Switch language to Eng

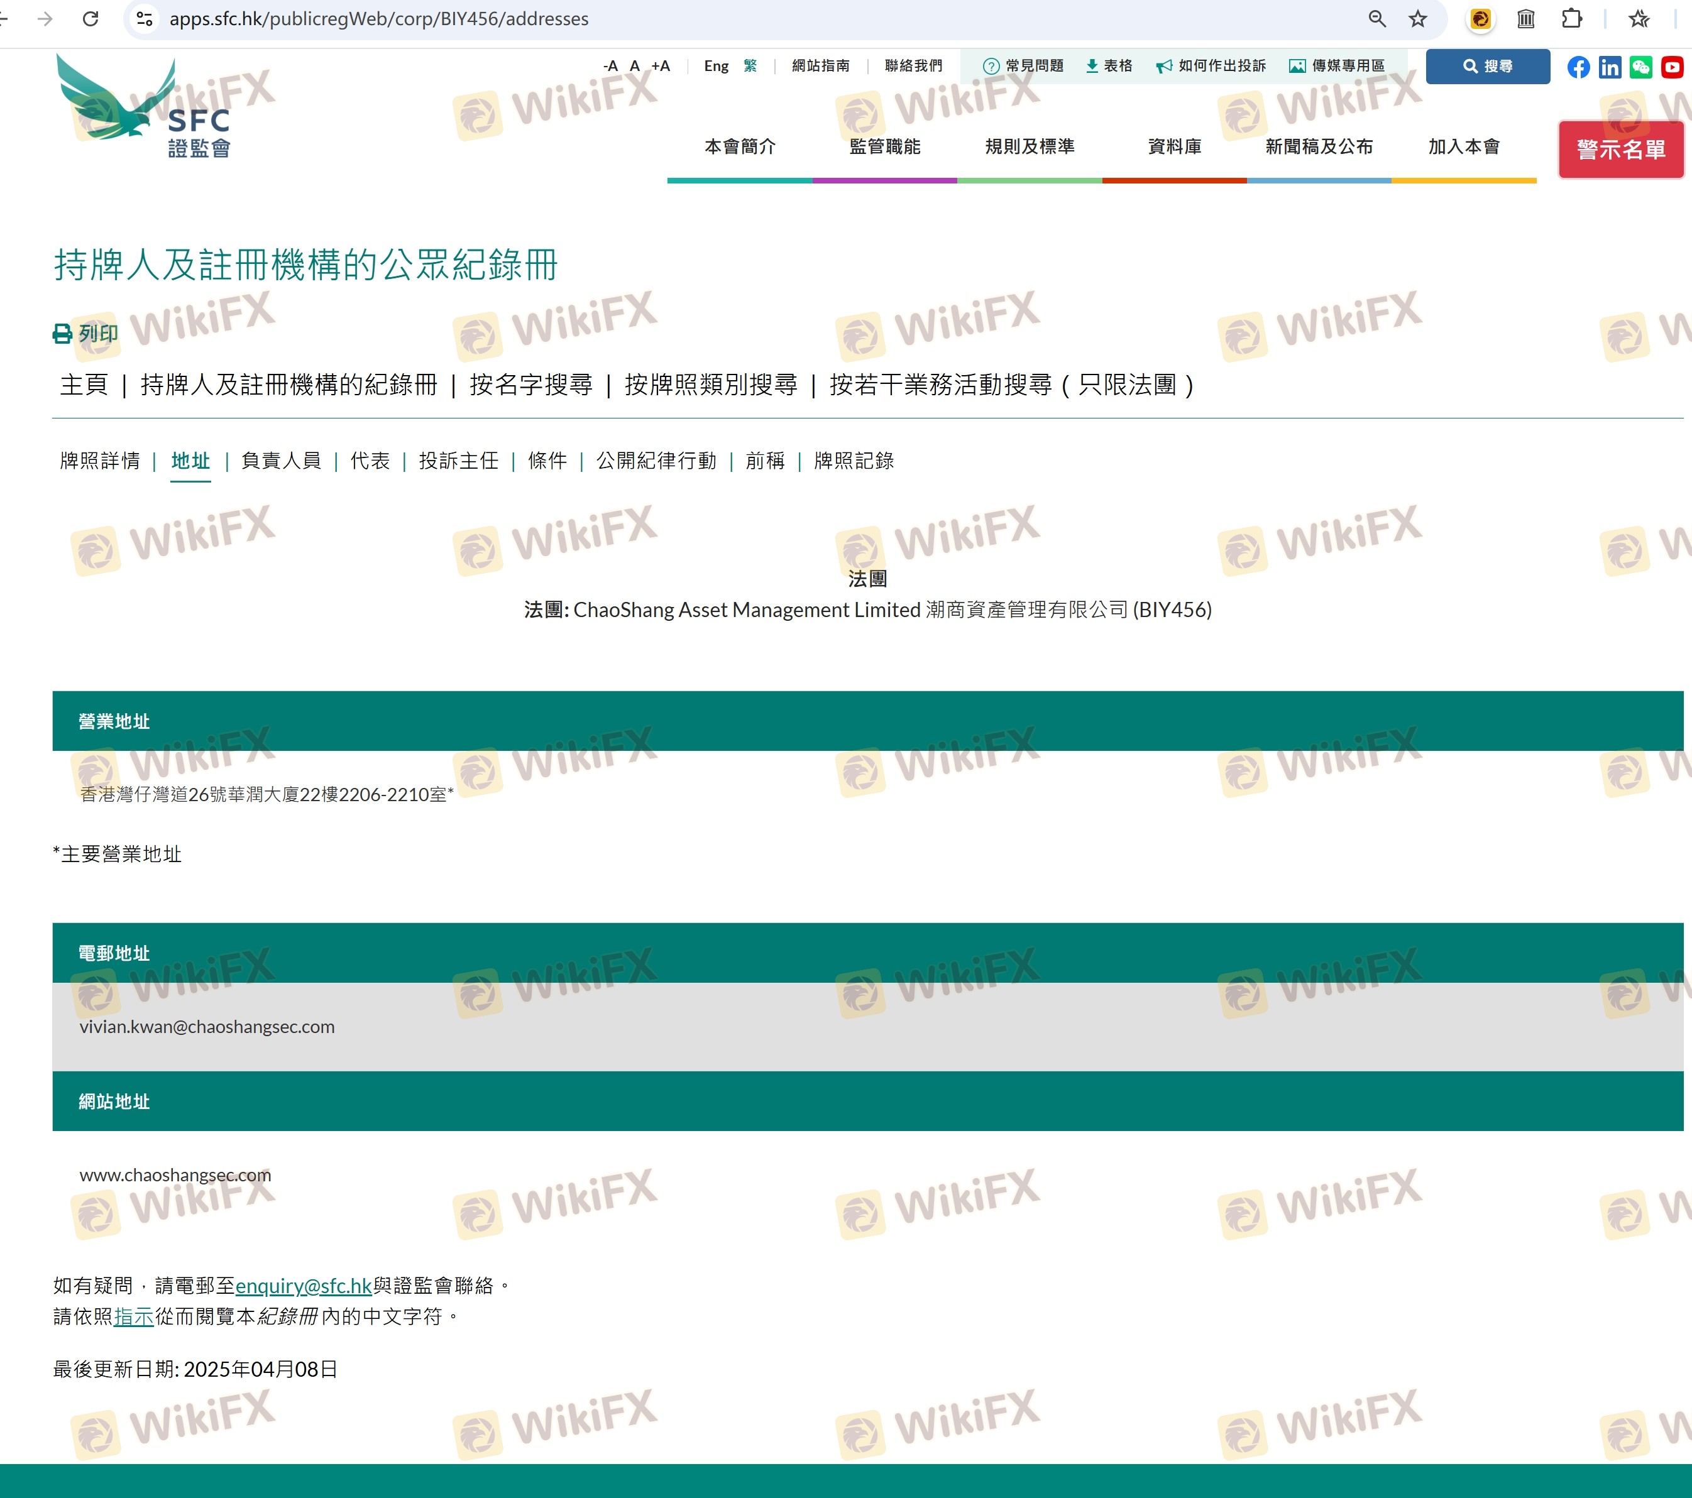pyautogui.click(x=715, y=66)
